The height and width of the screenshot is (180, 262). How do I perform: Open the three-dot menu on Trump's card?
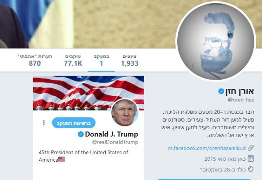click(44, 123)
